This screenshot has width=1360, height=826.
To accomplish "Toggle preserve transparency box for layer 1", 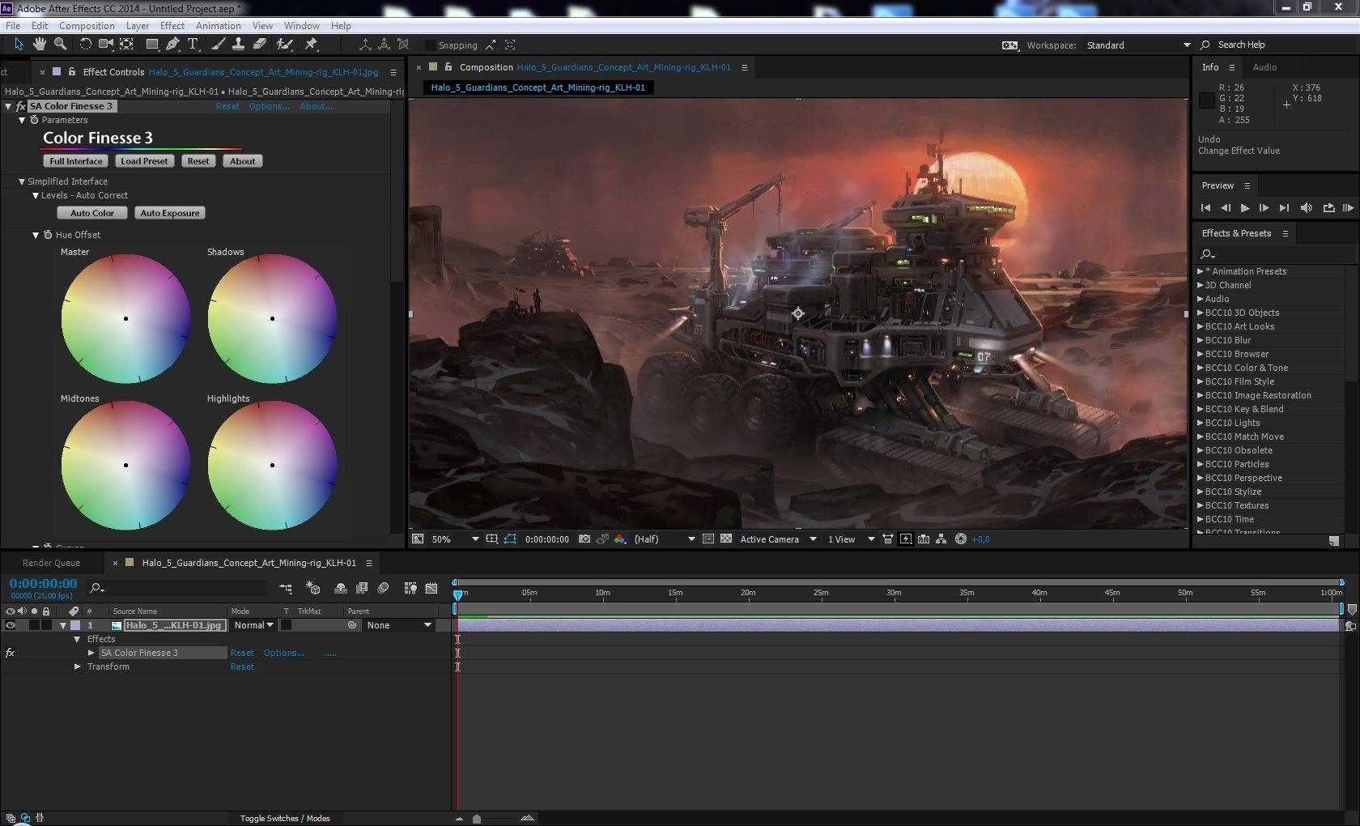I will pyautogui.click(x=286, y=625).
